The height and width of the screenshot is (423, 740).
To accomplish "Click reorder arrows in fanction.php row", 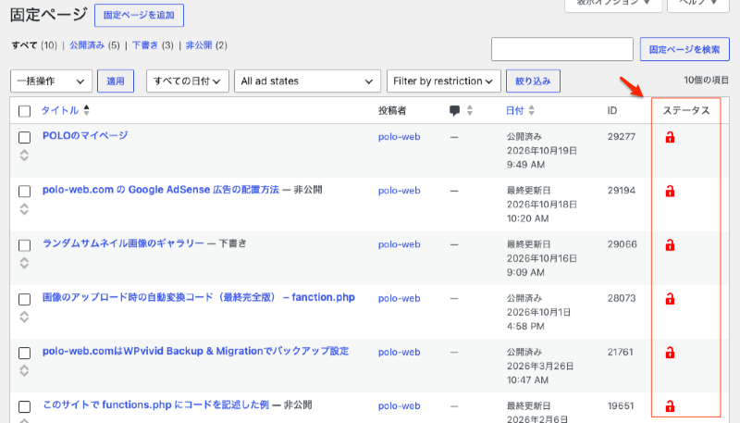I will coord(24,317).
